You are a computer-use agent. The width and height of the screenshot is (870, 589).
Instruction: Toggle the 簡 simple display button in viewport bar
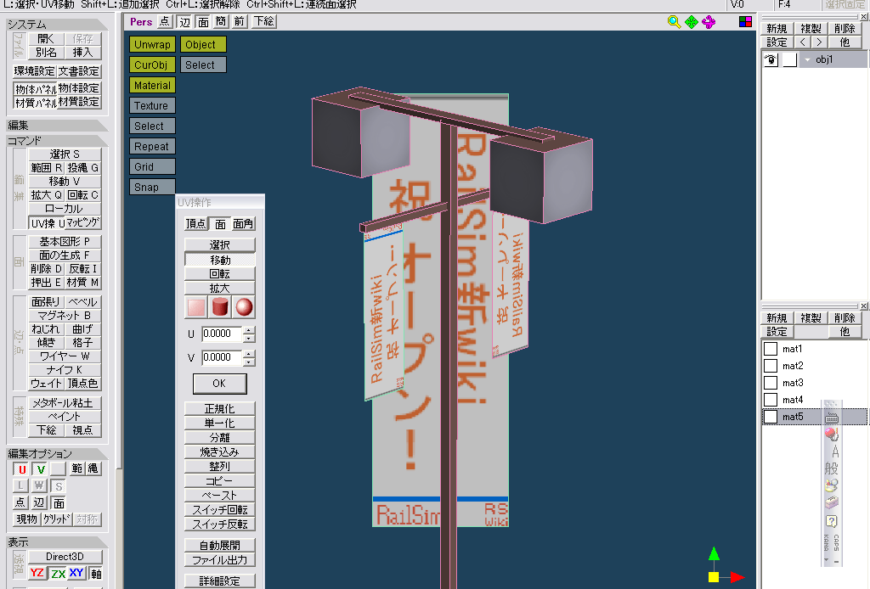click(x=221, y=21)
